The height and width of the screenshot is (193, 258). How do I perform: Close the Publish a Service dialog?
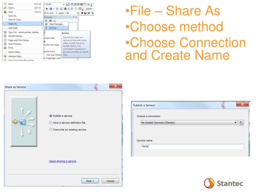coord(242,104)
